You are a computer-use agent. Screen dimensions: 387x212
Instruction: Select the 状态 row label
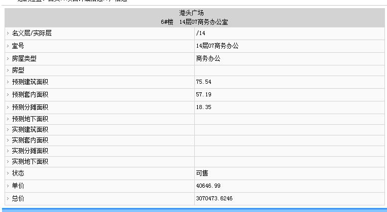click(18, 173)
